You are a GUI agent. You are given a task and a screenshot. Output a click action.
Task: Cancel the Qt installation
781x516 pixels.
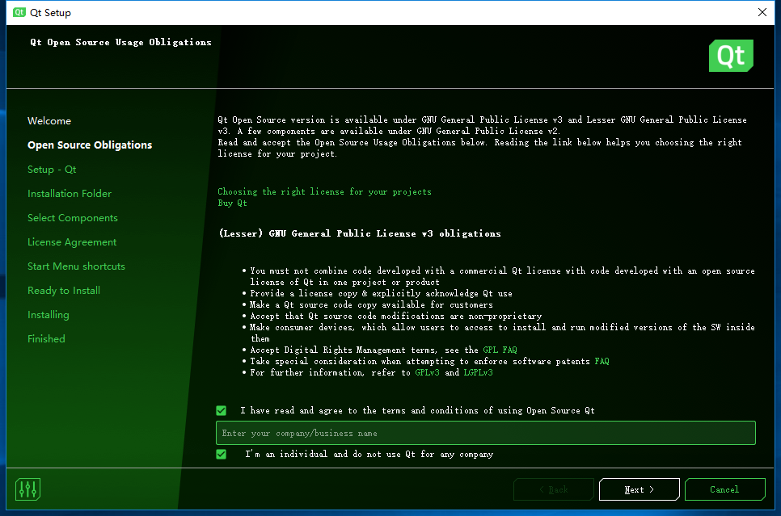[x=724, y=489]
